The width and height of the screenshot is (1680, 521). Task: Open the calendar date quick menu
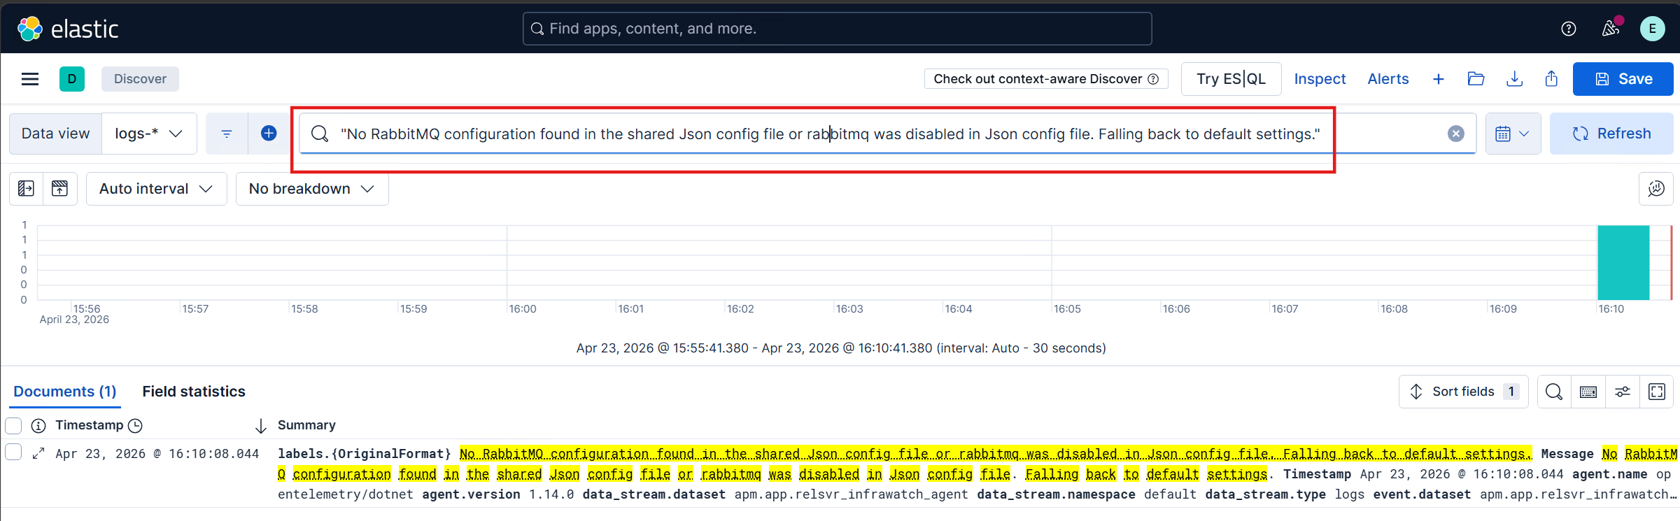1513,134
